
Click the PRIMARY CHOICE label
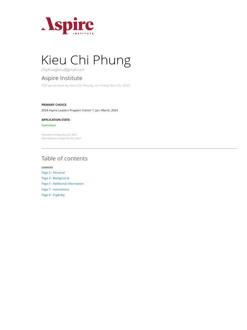(x=54, y=105)
